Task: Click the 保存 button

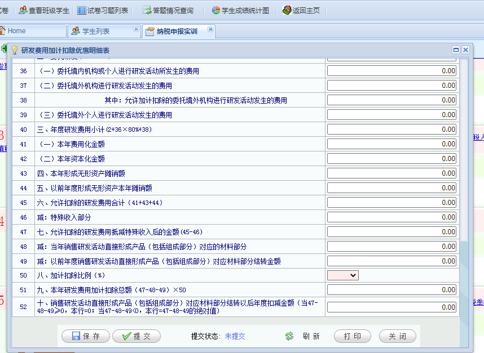Action: tap(86, 336)
